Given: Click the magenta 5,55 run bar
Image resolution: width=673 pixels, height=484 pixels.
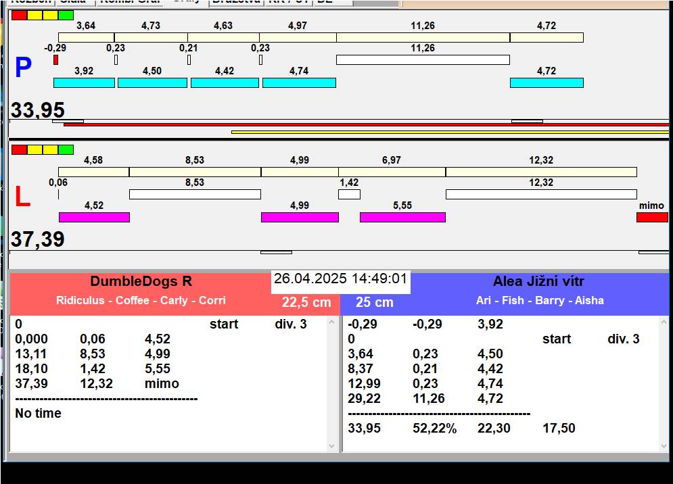Looking at the screenshot, I should pyautogui.click(x=402, y=217).
